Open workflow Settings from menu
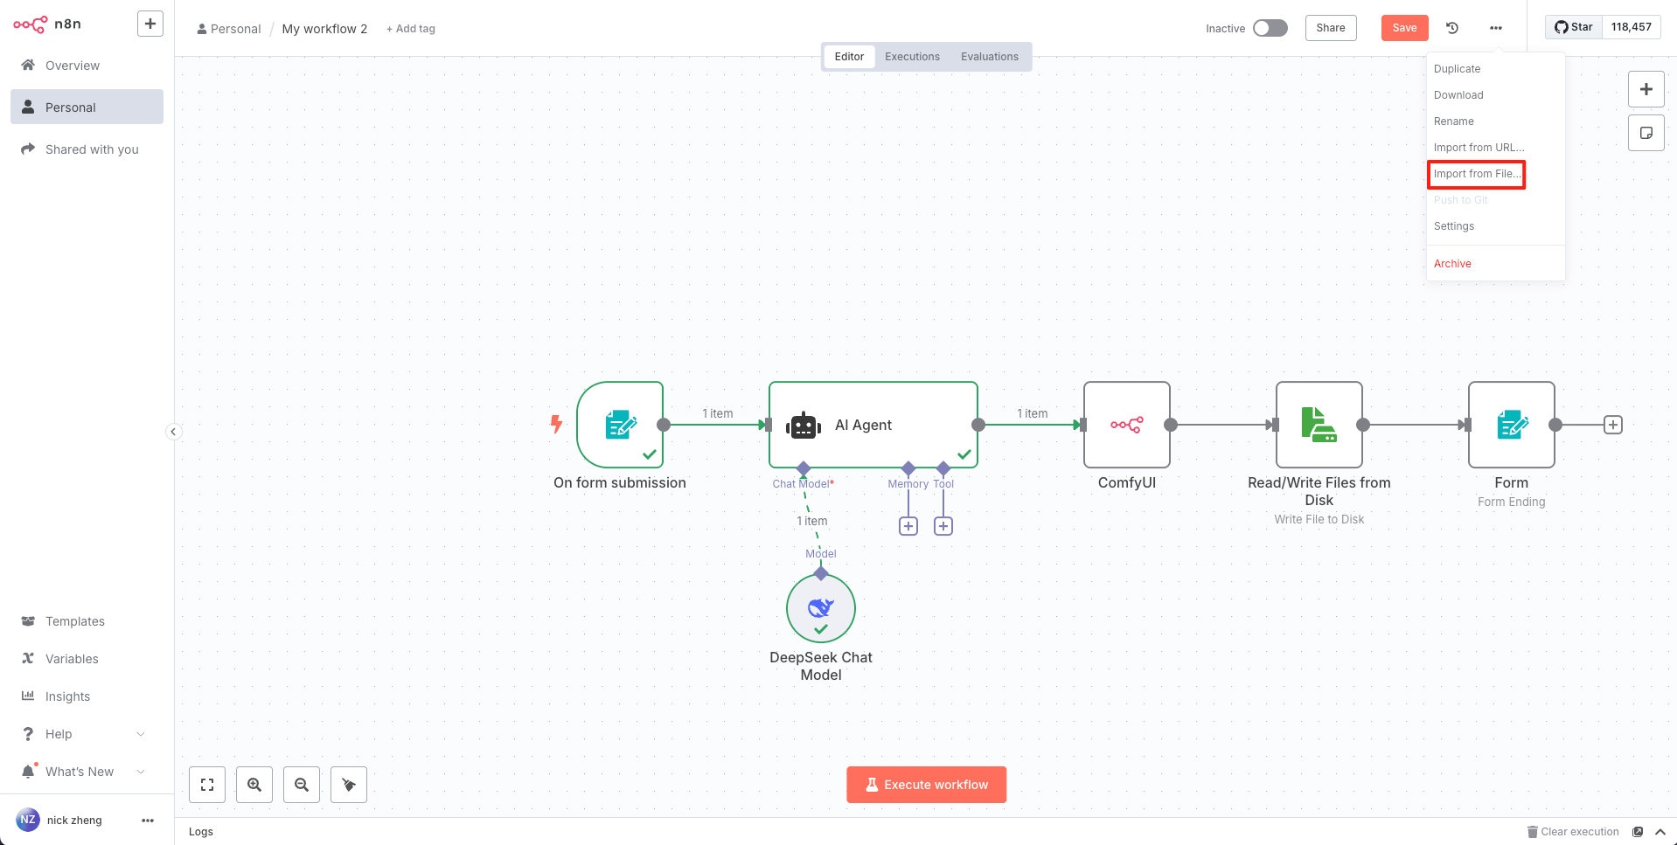 click(1495, 226)
